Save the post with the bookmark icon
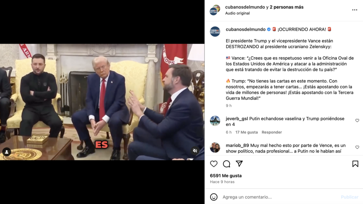Image resolution: width=363 pixels, height=204 pixels. [x=355, y=164]
